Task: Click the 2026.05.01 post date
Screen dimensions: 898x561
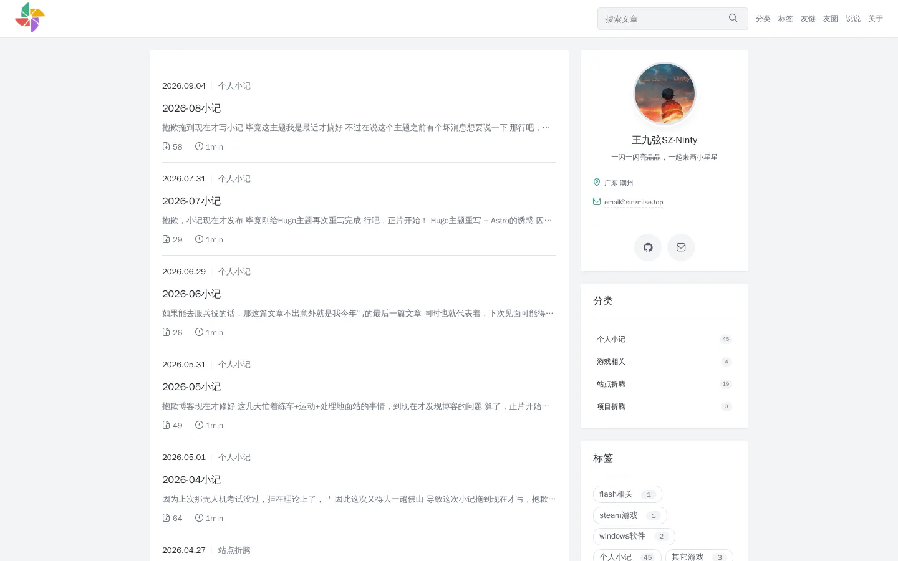Action: (184, 458)
